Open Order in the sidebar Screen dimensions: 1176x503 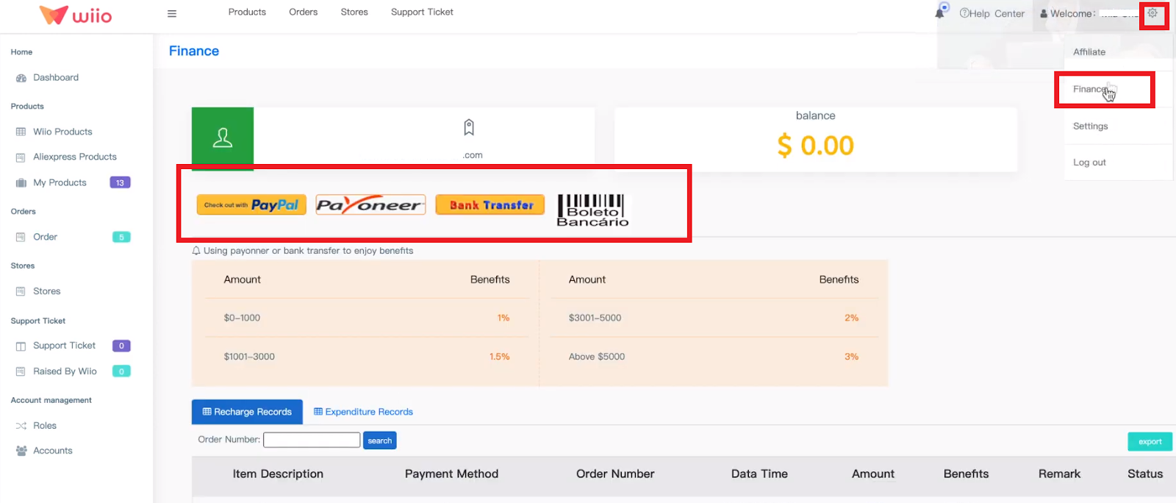pyautogui.click(x=45, y=238)
